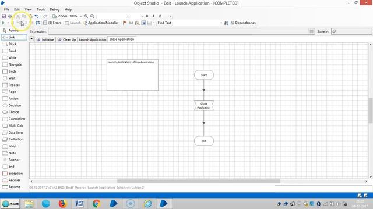The image size is (373, 209).
Task: Toggle Underline formatting
Action: click(160, 16)
